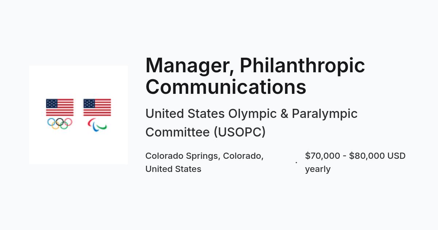Click the red ring of the Olympic rings
This screenshot has height=230, width=438.
point(68,122)
